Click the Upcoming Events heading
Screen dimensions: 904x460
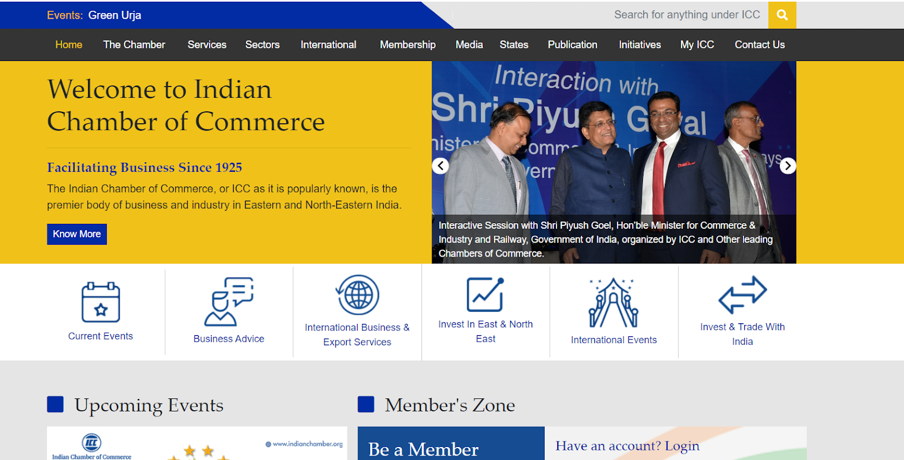pyautogui.click(x=149, y=405)
